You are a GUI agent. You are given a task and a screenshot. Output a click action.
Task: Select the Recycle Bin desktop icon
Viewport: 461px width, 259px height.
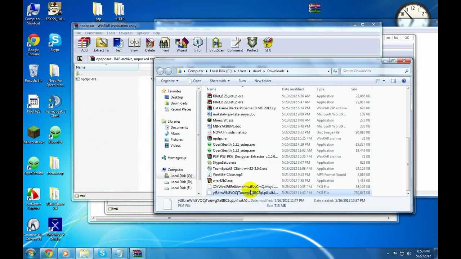[33, 73]
